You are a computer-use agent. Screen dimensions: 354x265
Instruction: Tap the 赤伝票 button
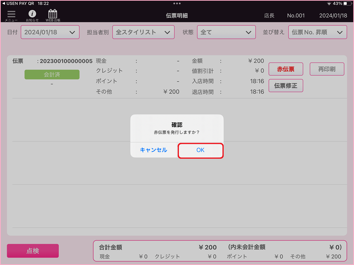286,69
